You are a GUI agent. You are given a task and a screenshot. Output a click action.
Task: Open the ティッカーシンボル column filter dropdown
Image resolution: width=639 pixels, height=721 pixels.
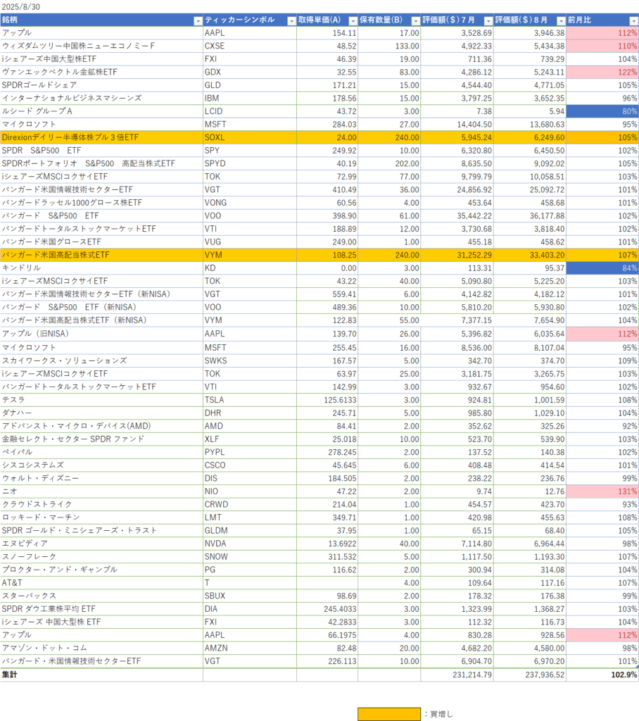(x=291, y=20)
